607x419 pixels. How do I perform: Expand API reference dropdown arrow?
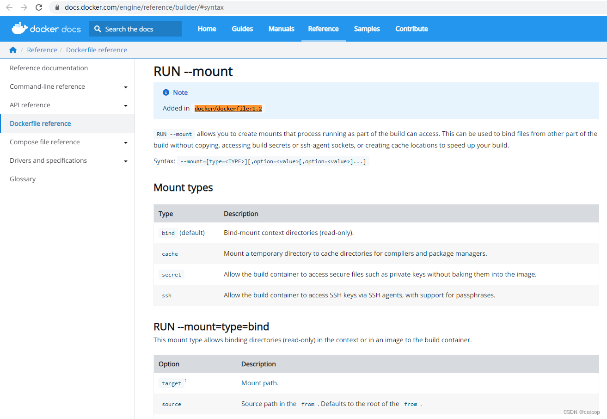click(126, 105)
